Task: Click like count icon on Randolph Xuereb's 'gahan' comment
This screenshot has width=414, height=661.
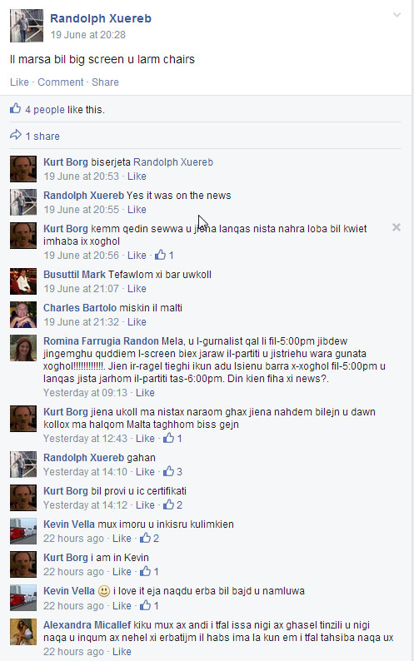Action: [173, 471]
